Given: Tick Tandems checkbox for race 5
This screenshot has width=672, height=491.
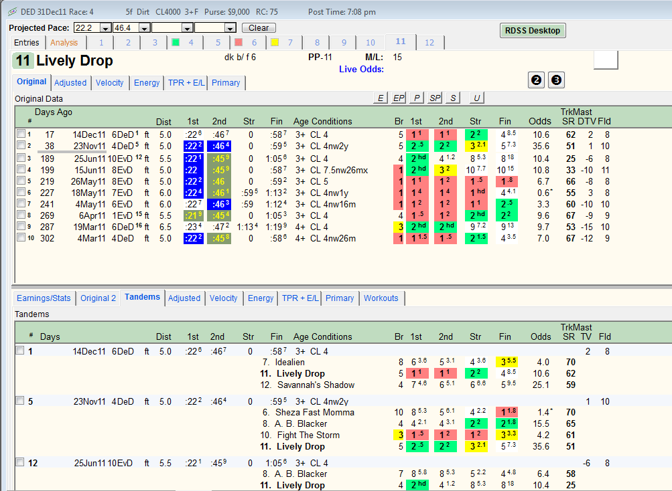Looking at the screenshot, I should pos(19,400).
